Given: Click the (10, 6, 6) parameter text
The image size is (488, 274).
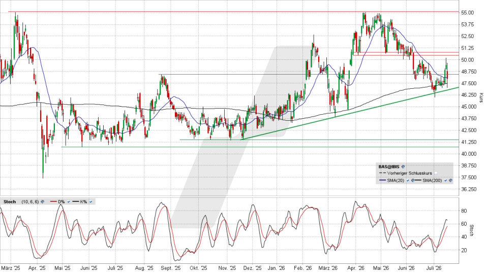Looking at the screenshot, I should pos(30,201).
